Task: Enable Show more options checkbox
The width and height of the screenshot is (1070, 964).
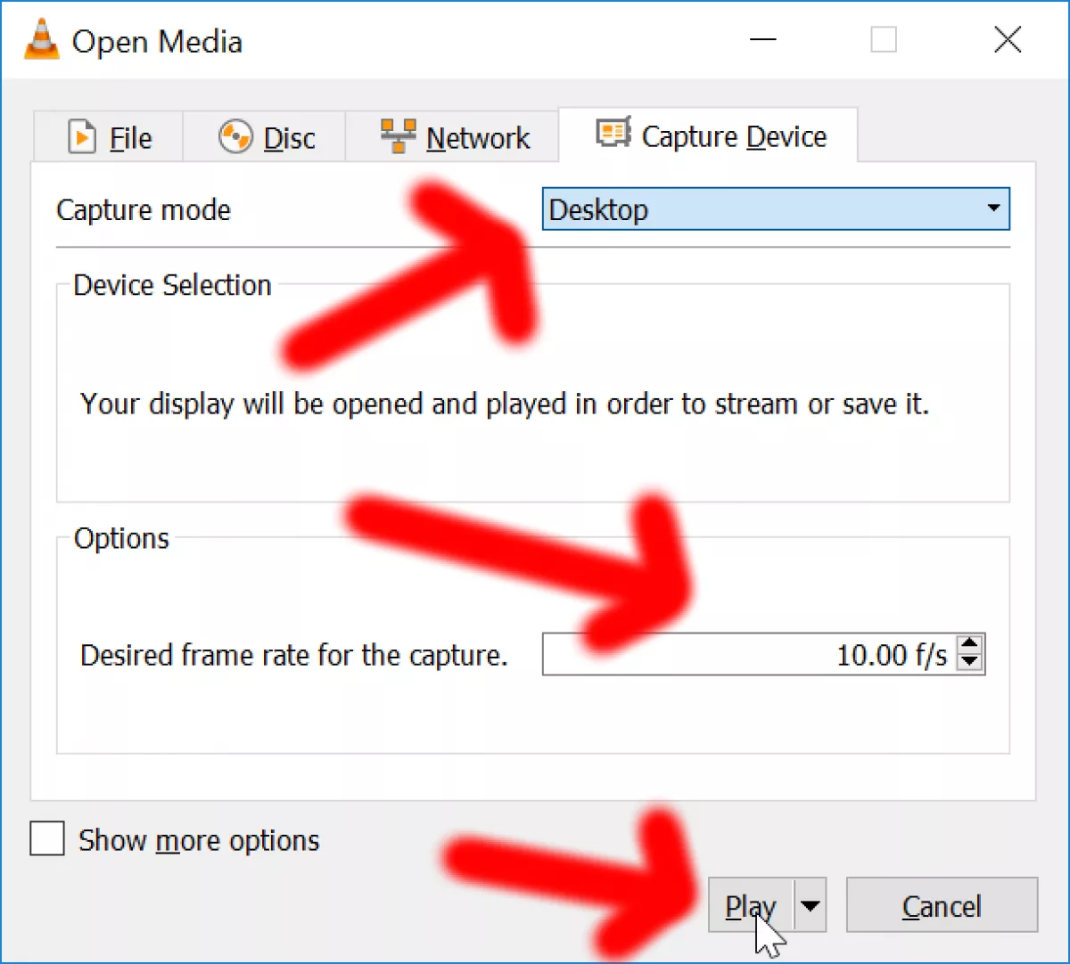Action: pos(47,839)
